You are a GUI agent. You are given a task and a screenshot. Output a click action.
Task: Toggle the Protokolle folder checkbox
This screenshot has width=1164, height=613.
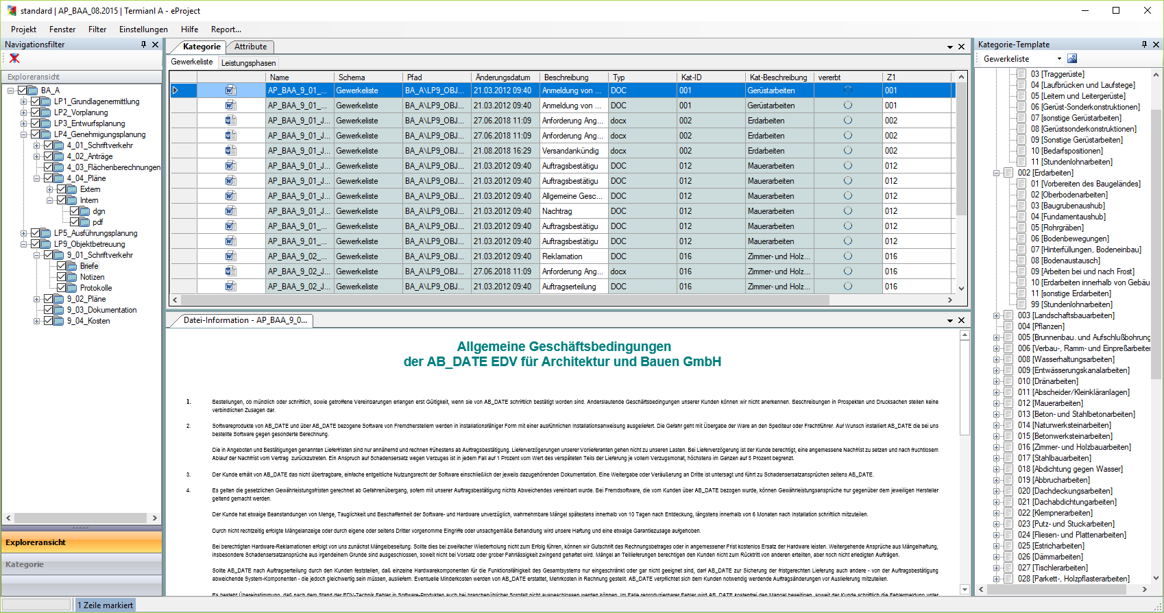(62, 288)
